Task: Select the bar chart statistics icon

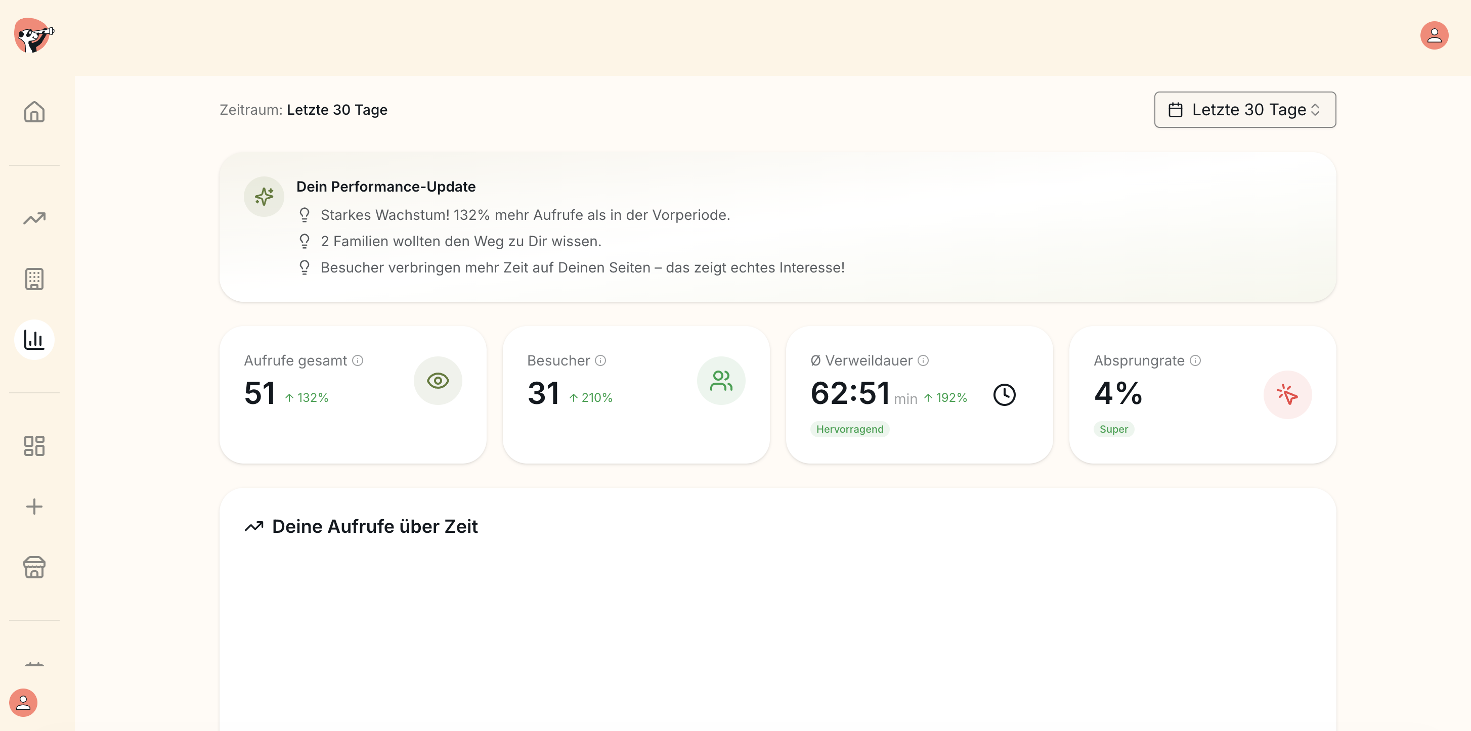Action: pos(34,340)
